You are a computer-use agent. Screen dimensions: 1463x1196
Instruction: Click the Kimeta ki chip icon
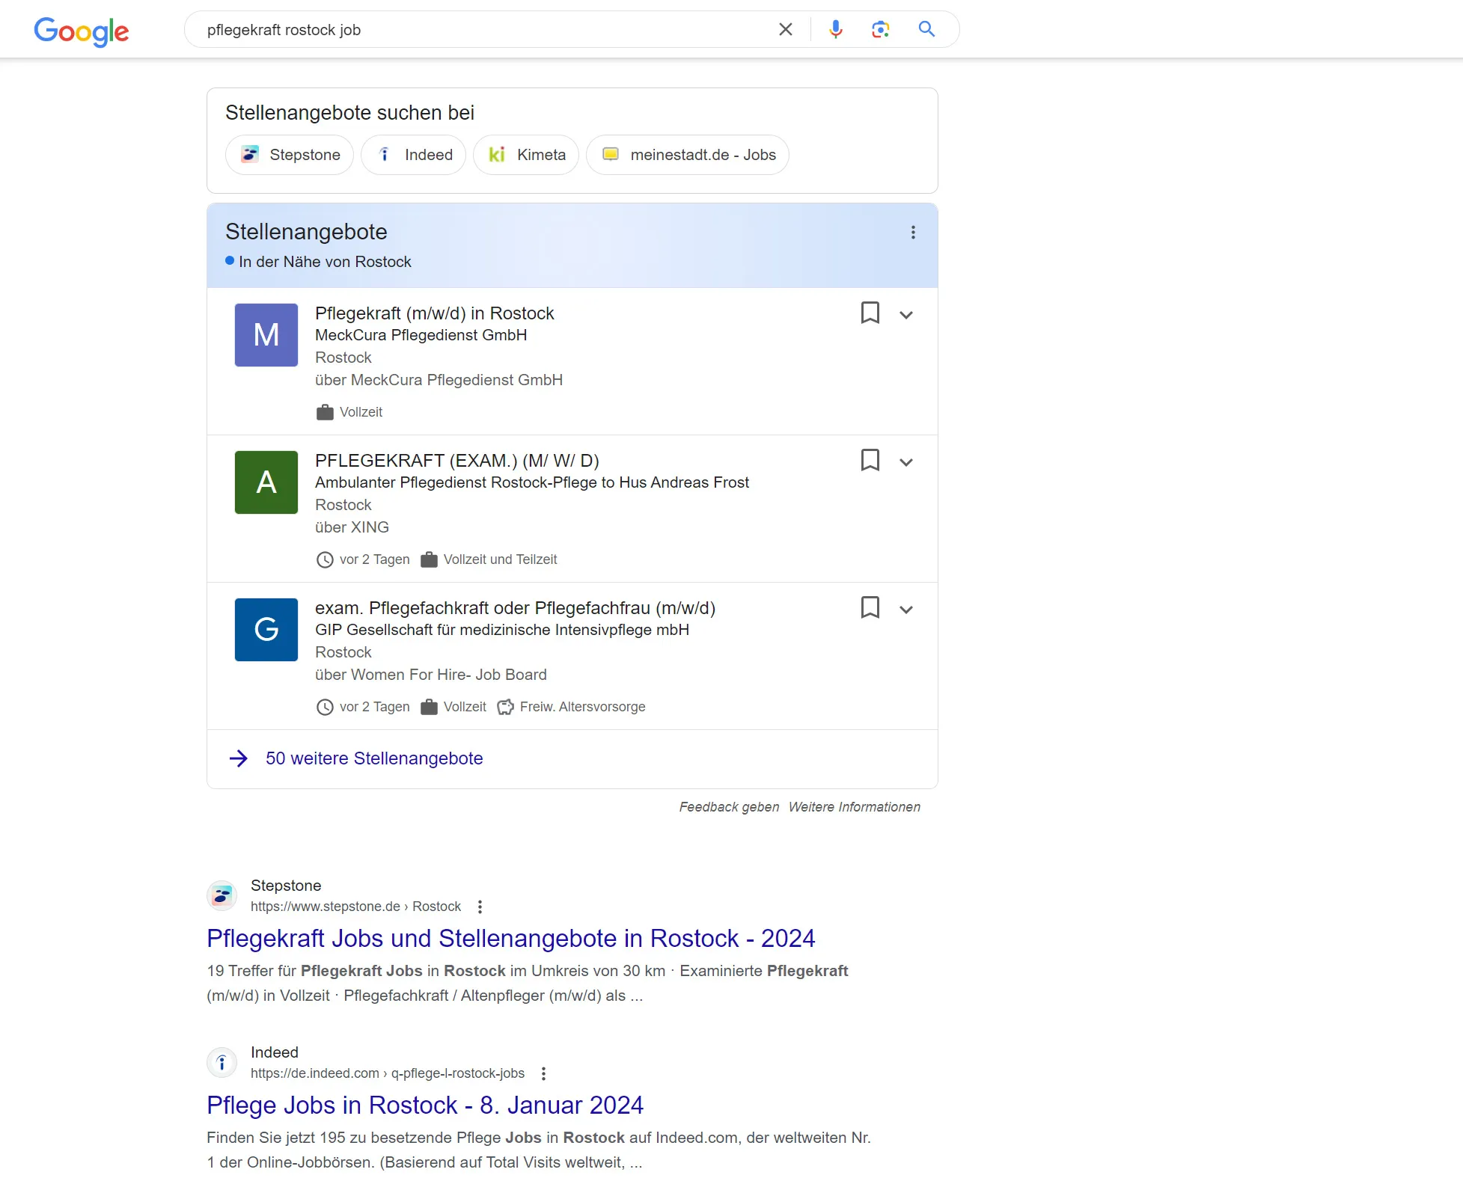tap(497, 155)
